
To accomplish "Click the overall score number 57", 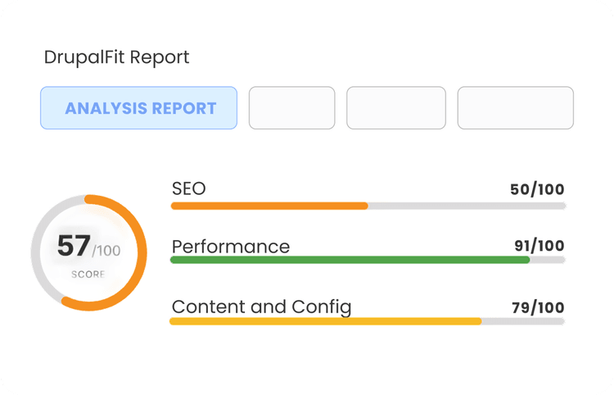I will [x=74, y=246].
